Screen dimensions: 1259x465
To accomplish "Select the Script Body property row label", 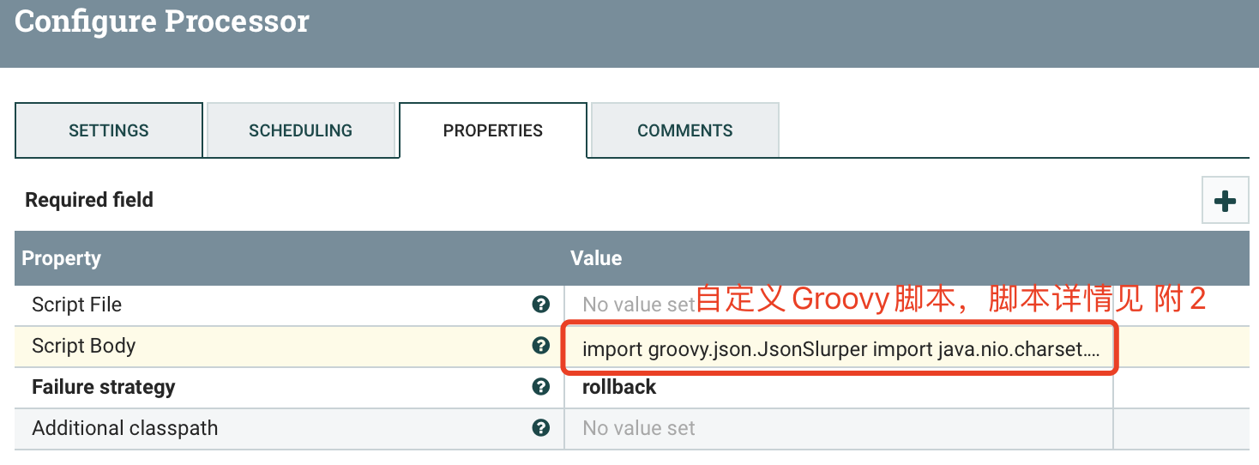I will click(84, 346).
